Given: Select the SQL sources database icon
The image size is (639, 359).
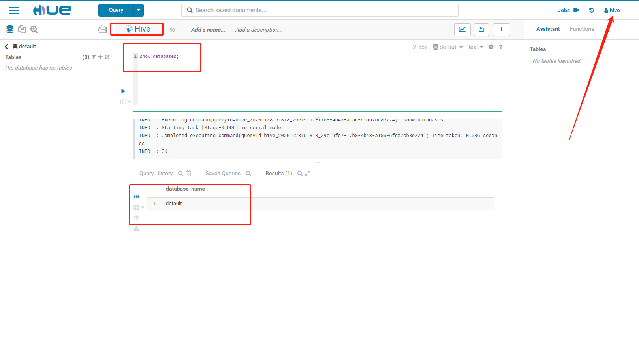Looking at the screenshot, I should 10,29.
